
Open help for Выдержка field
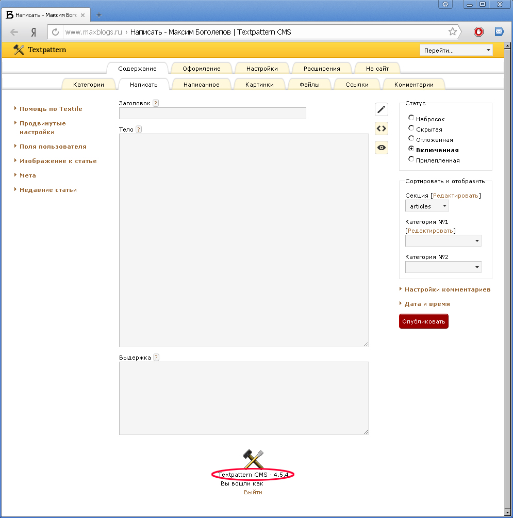point(156,358)
